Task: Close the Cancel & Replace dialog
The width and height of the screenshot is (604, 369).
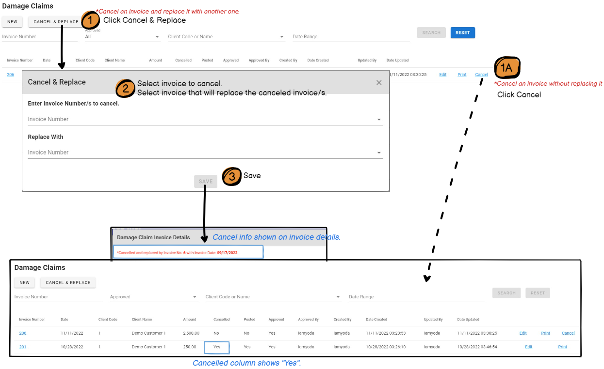Action: point(379,83)
